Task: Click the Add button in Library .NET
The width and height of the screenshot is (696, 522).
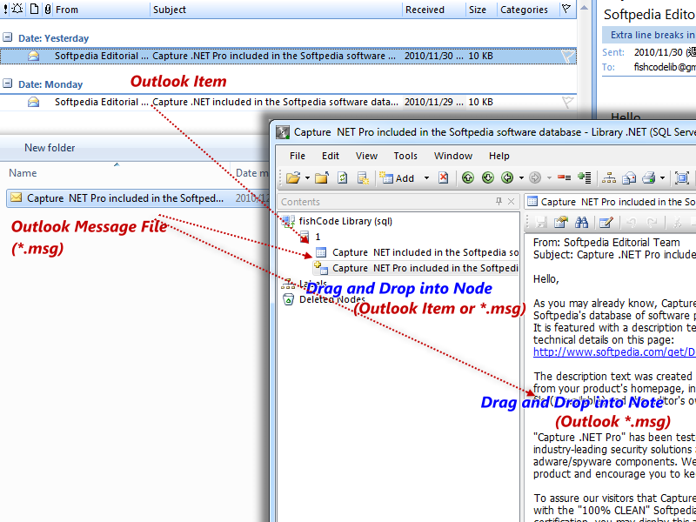Action: tap(398, 178)
